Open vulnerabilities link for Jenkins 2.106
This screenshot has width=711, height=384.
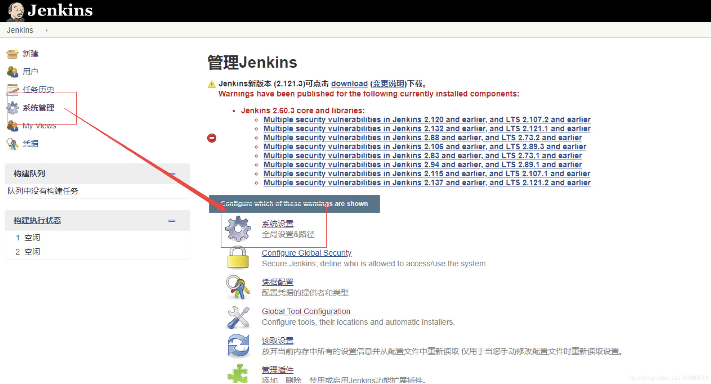(425, 147)
